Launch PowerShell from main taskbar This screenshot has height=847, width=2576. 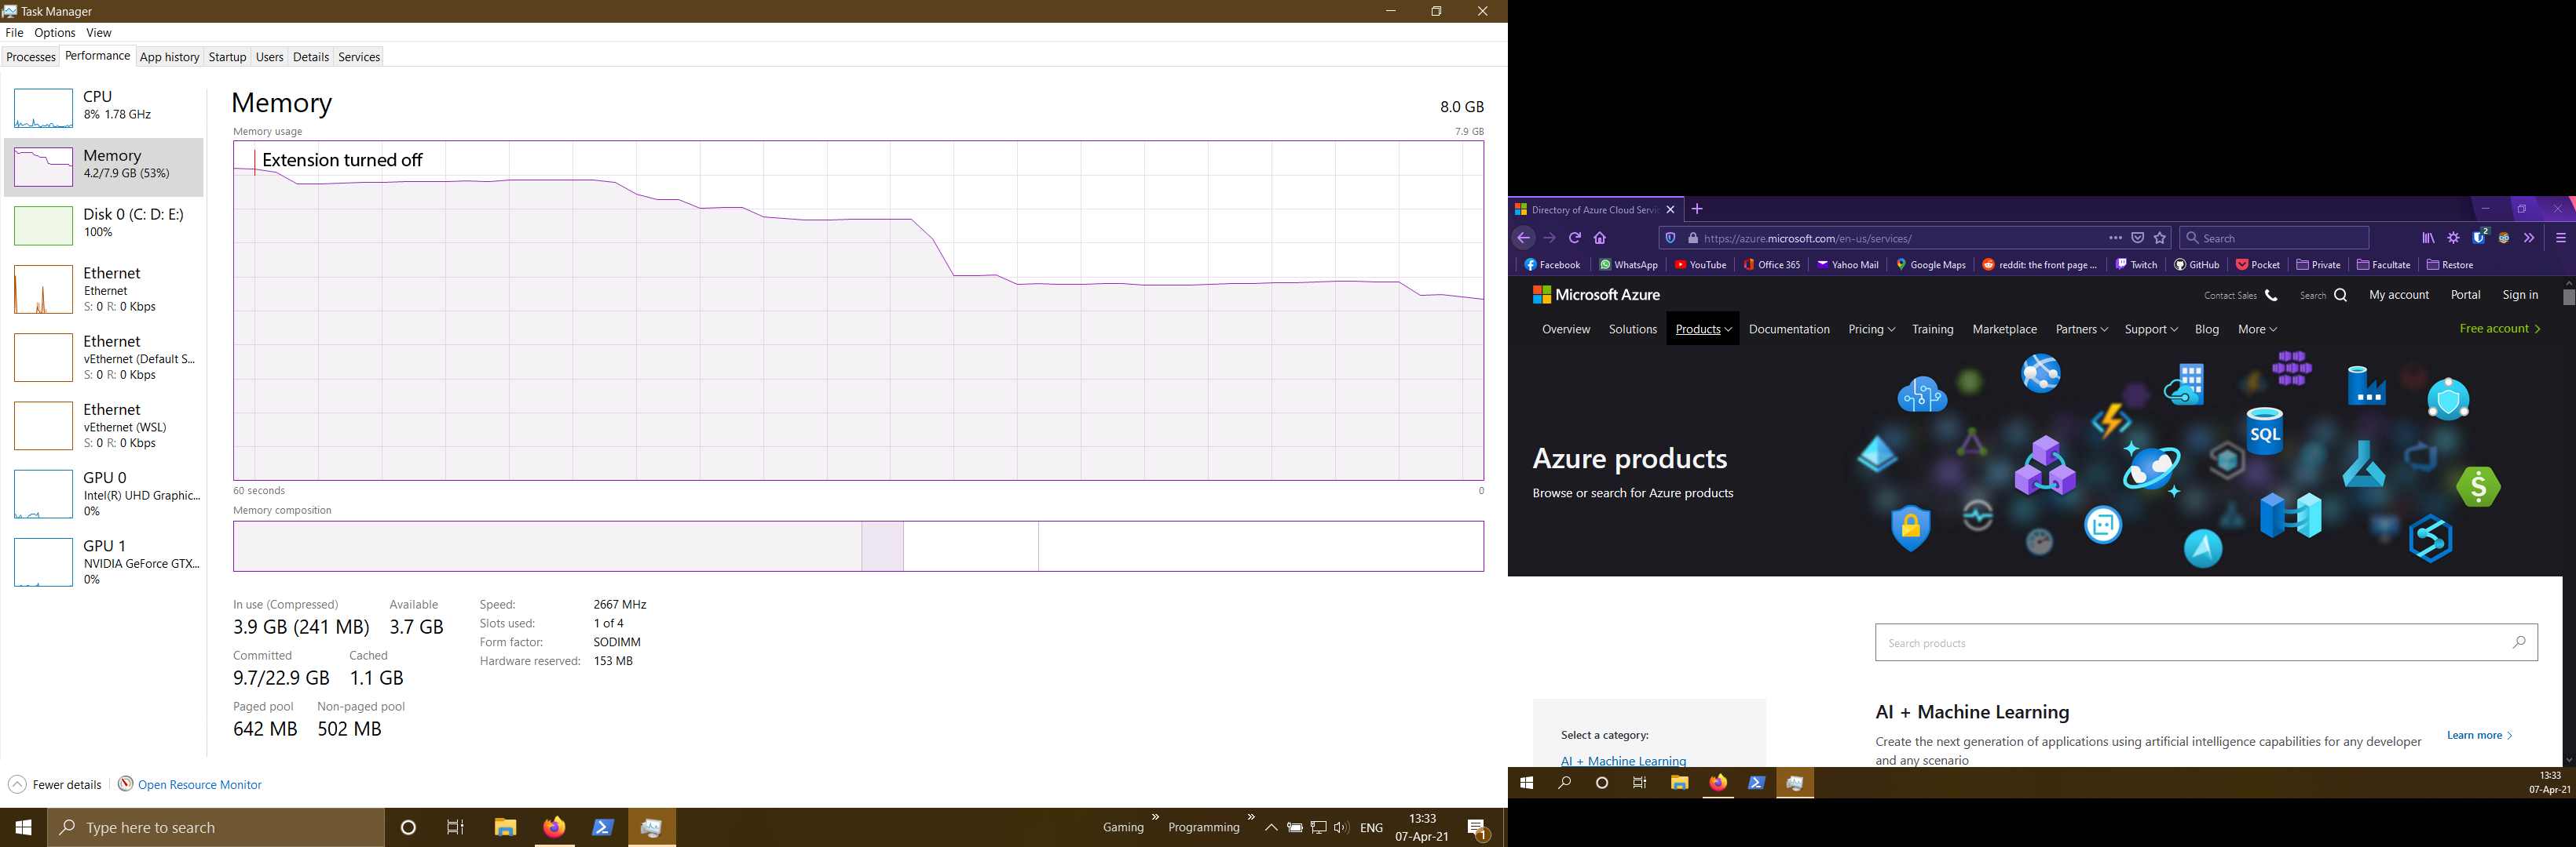click(x=603, y=827)
